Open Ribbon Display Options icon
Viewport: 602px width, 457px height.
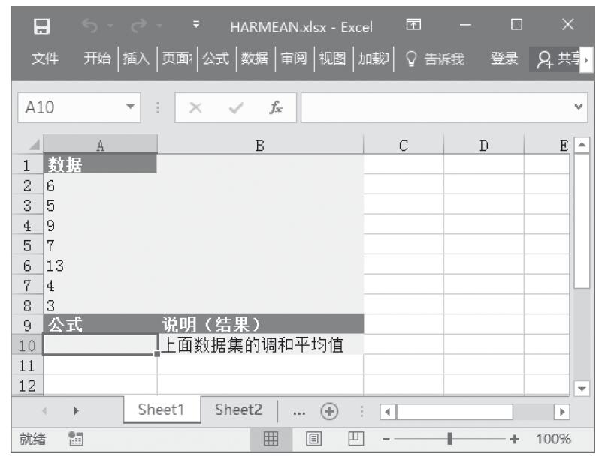pos(413,27)
